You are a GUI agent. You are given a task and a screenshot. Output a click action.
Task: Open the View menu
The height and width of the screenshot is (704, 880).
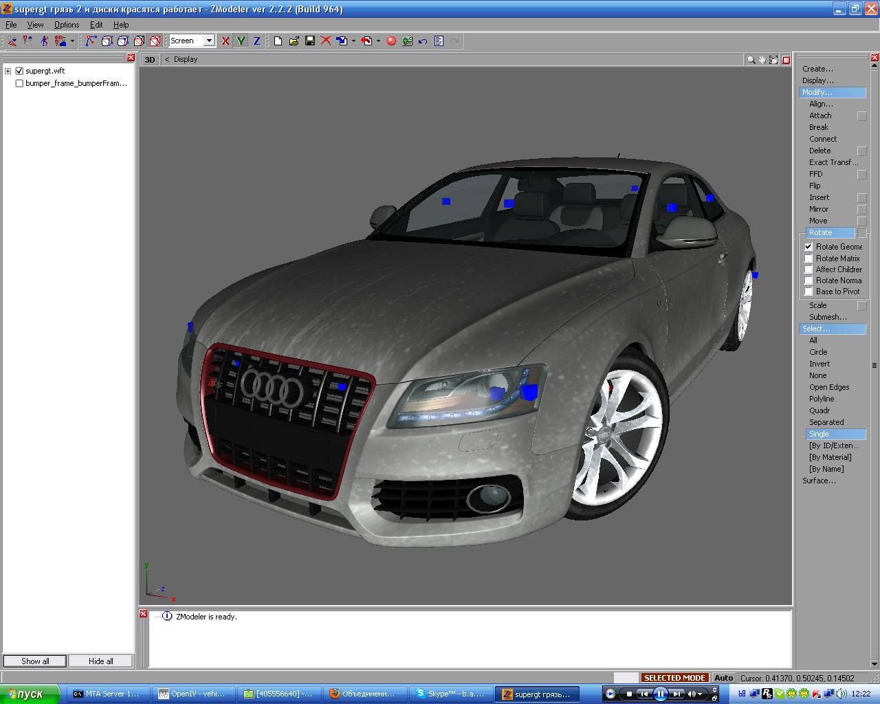[x=36, y=25]
